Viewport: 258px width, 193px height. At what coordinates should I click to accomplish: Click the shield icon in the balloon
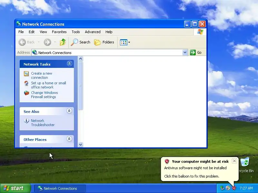tap(167, 161)
